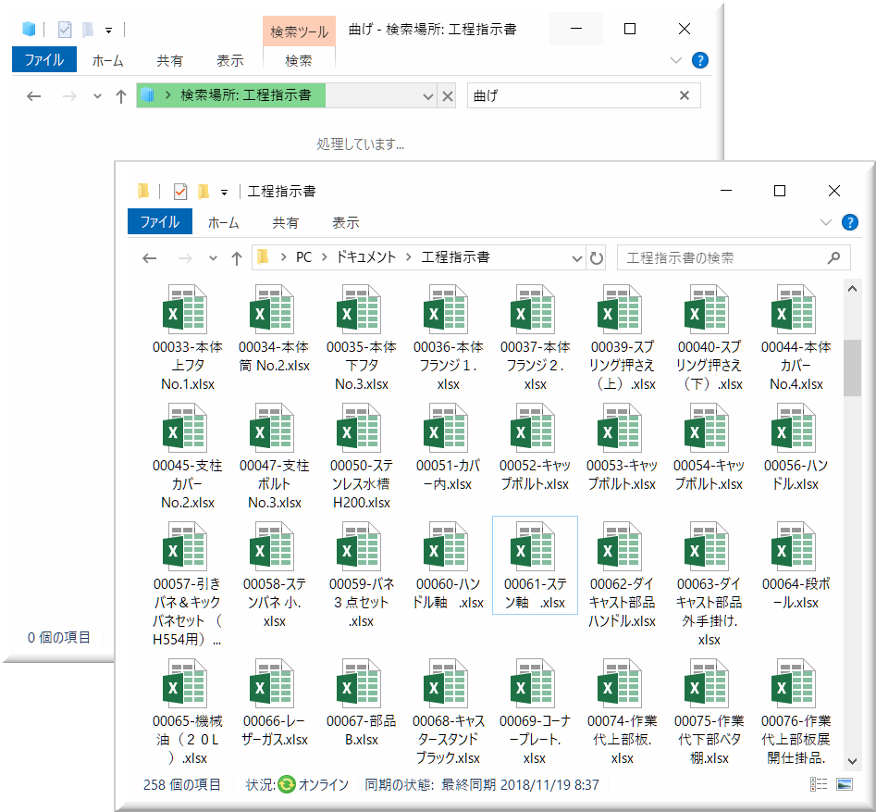The image size is (876, 812).
Task: Select file 00065-機械油（２０L）.xlsx
Action: click(x=187, y=712)
